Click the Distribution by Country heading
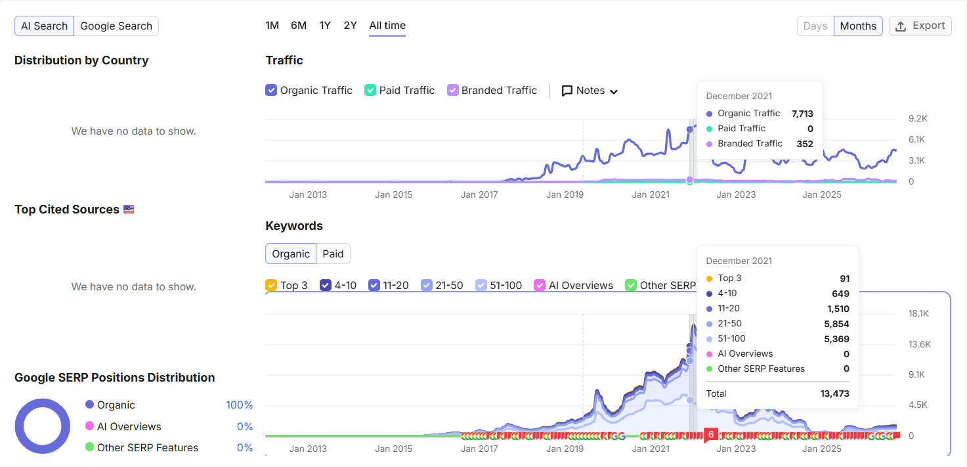Image resolution: width=967 pixels, height=467 pixels. coord(81,60)
